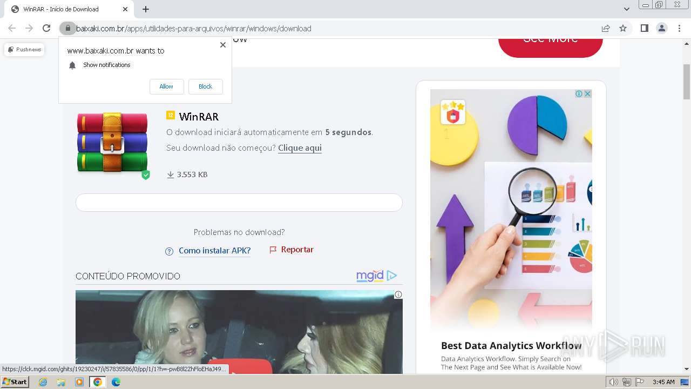Bookmark this page with star icon
The height and width of the screenshot is (389, 691).
click(623, 28)
